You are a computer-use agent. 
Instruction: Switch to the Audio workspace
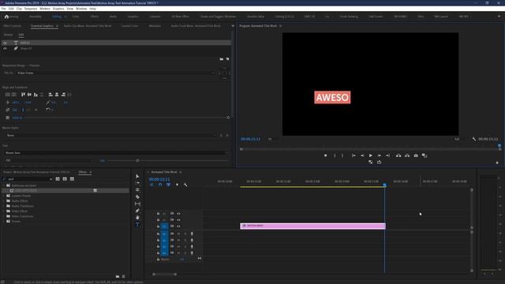click(113, 17)
